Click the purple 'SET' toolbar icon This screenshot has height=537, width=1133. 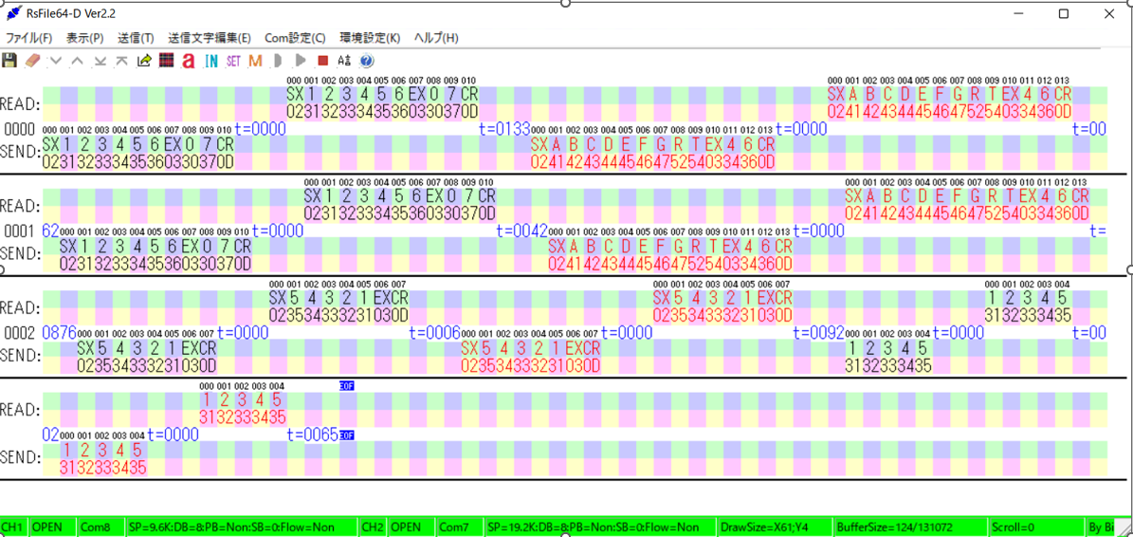point(233,61)
